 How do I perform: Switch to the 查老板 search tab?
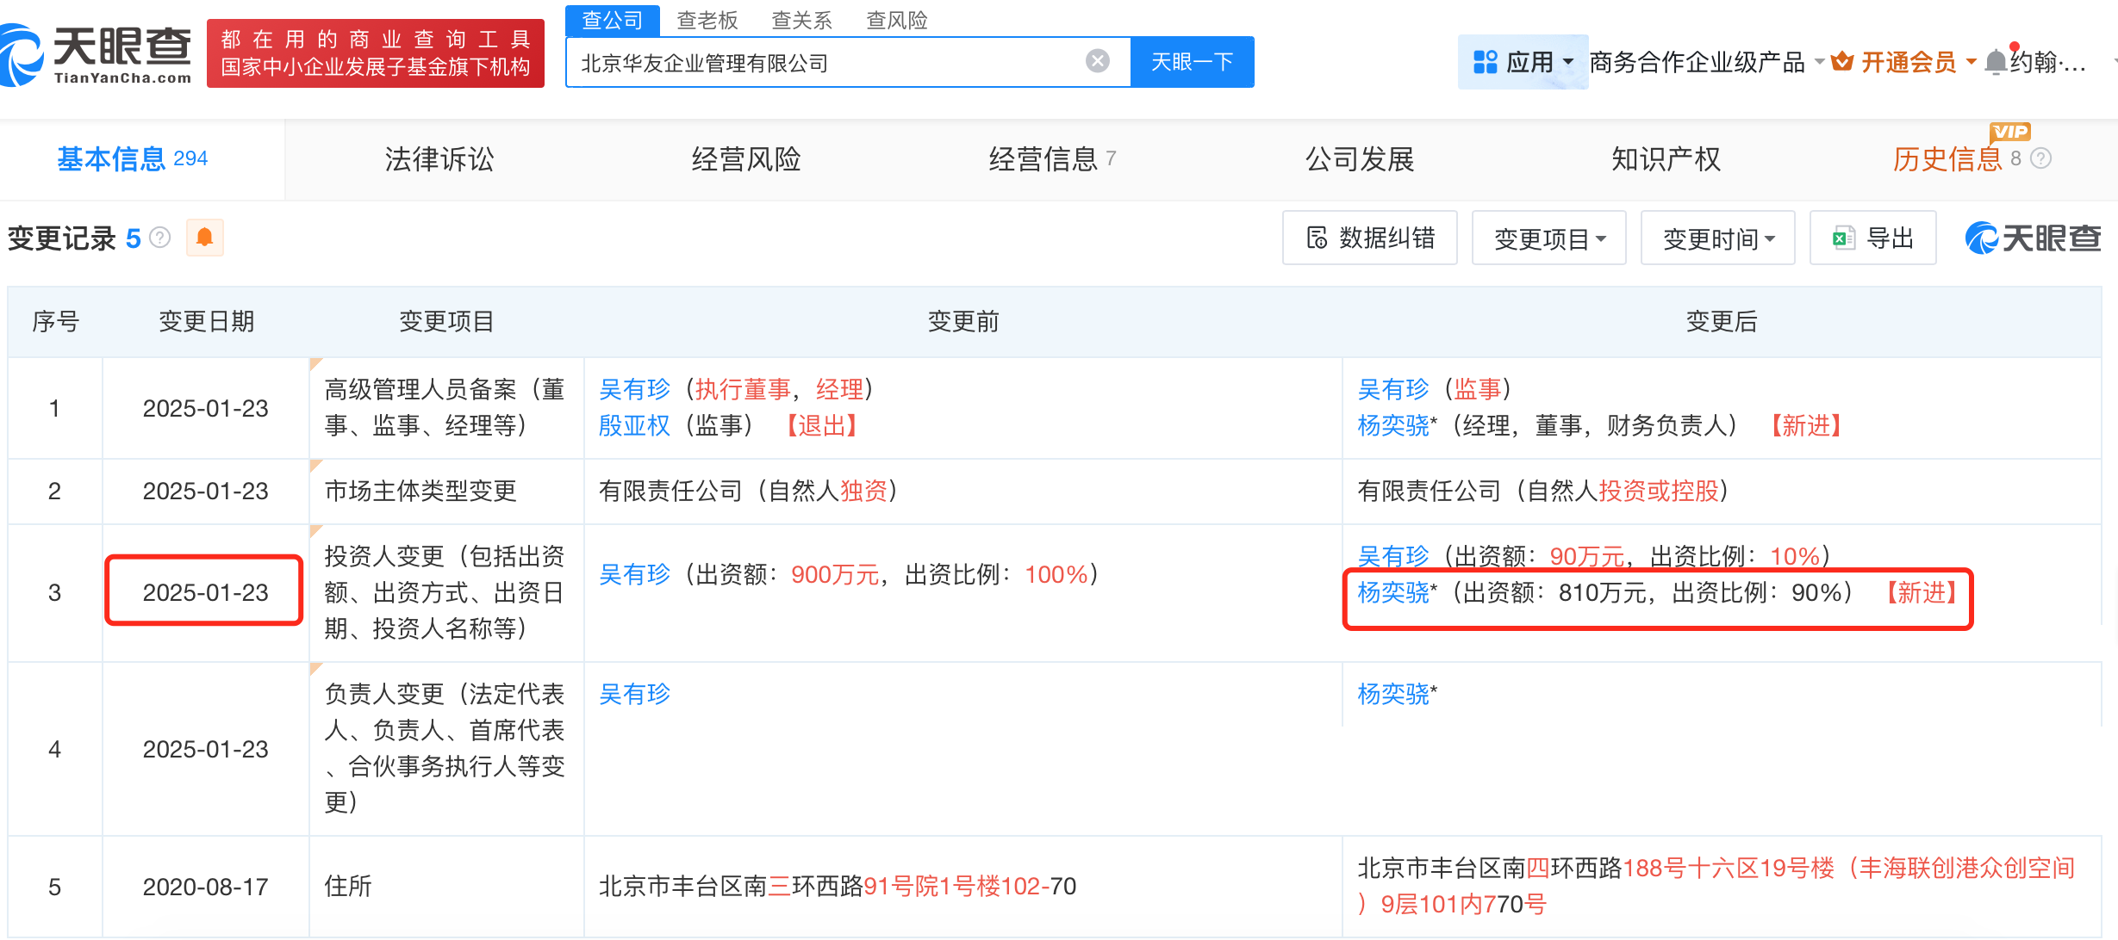coord(707,20)
